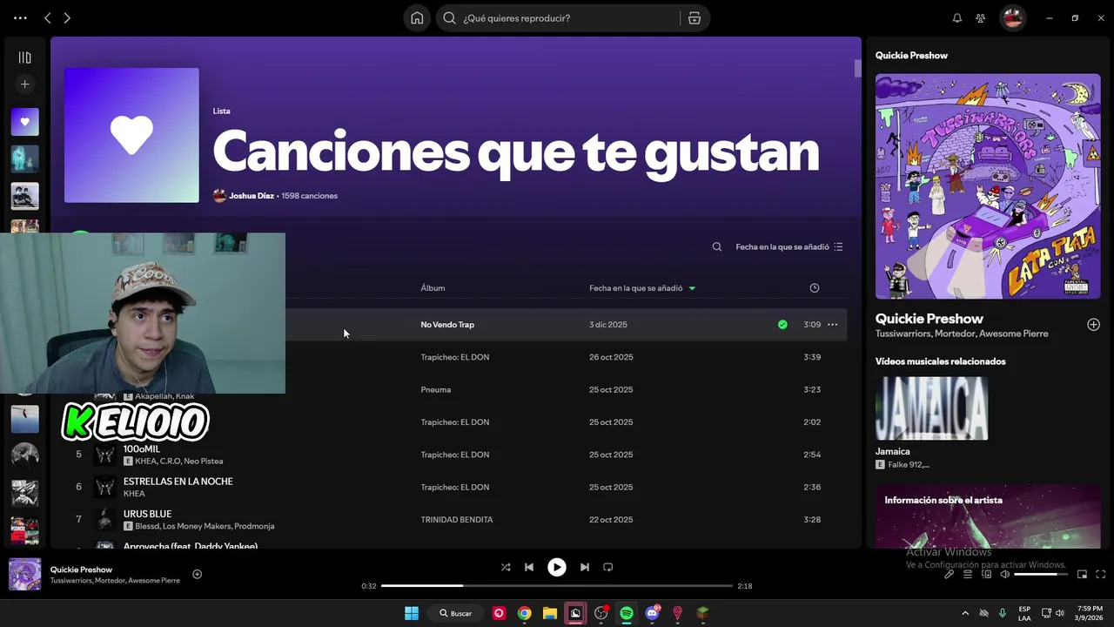
Task: Open Google Chrome from the taskbar
Action: tap(524, 613)
